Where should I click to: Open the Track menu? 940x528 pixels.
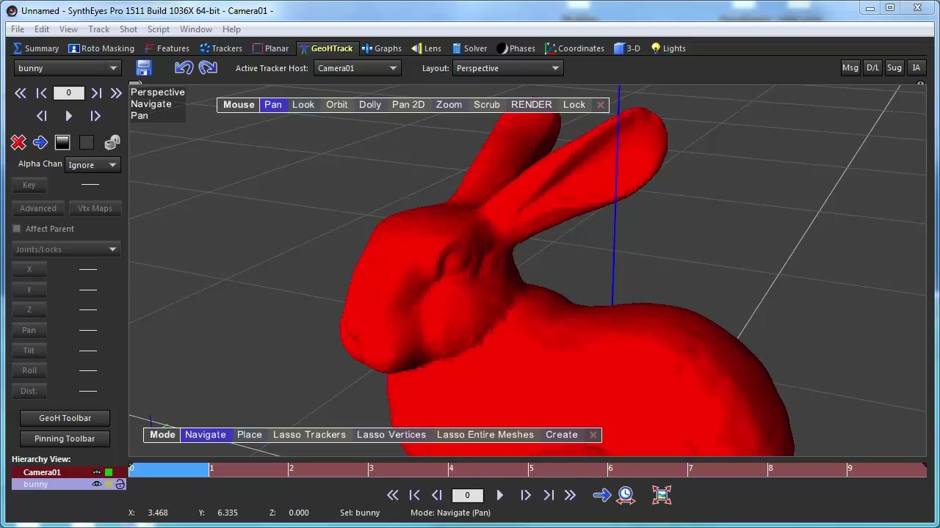point(98,29)
